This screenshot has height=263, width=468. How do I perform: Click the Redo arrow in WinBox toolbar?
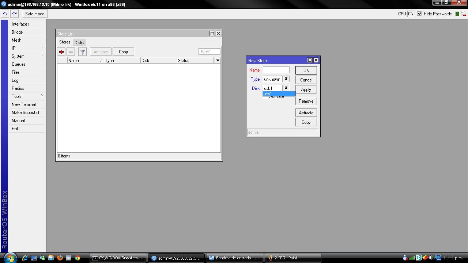pyautogui.click(x=14, y=14)
